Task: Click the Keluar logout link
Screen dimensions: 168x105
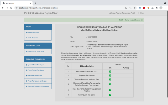Action: coord(140,13)
